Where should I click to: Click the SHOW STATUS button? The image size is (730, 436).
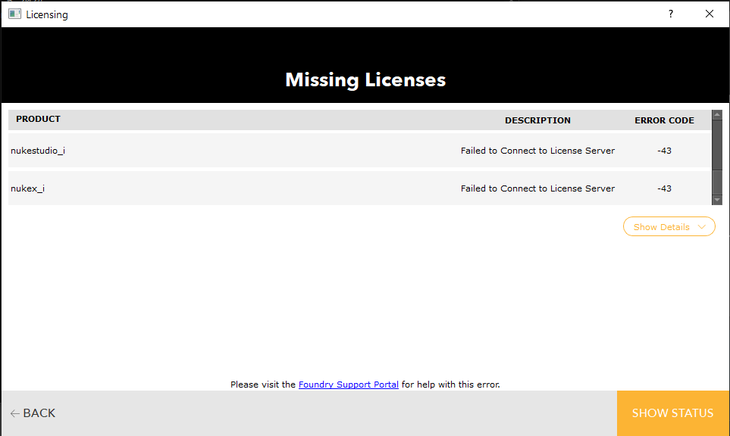pos(672,413)
